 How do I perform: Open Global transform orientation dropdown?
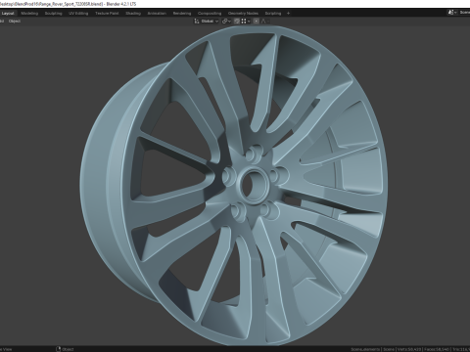pos(207,22)
